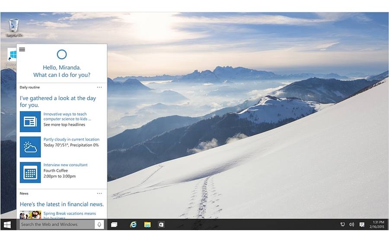The image size is (389, 243).
Task: Select the Recycle Bin desktop icon
Action: coord(14,28)
